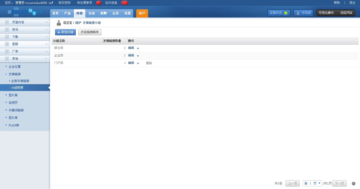Click the 添加分组 button
360x189 pixels.
tap(65, 32)
